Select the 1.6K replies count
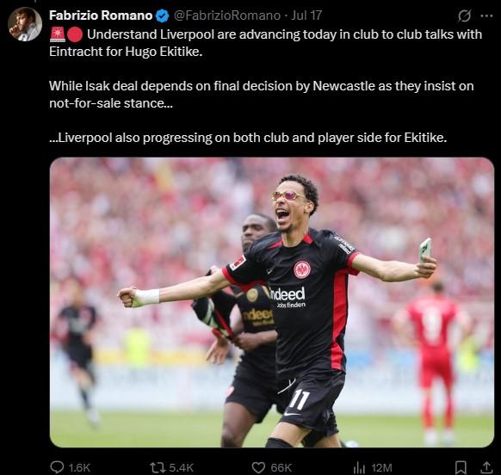This screenshot has width=501, height=475. point(79,468)
